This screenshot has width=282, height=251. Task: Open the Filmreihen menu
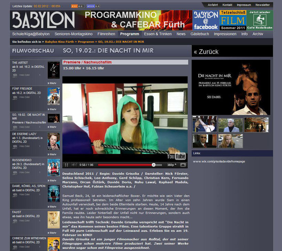click(106, 34)
